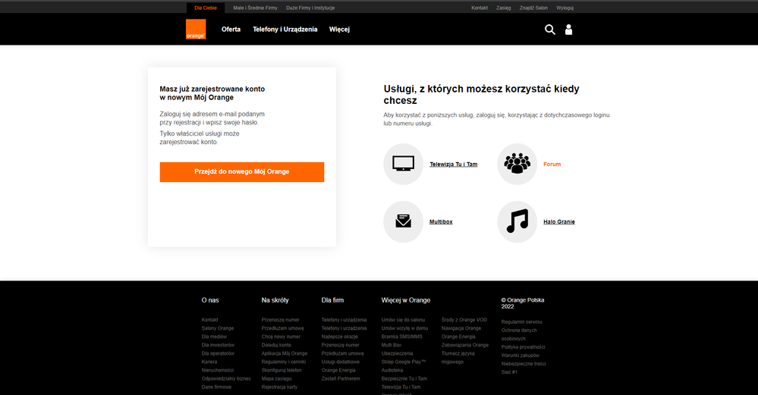The height and width of the screenshot is (395, 758).
Task: Expand the Telefony i Urządzenia menu
Action: tap(285, 30)
